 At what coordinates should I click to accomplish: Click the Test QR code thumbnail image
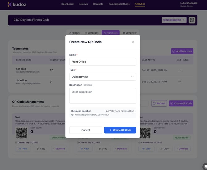point(22,133)
